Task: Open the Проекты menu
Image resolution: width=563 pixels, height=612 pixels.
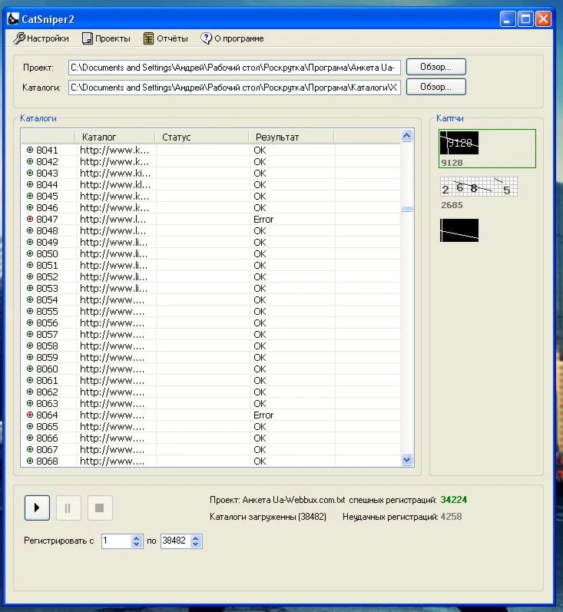Action: pos(106,38)
